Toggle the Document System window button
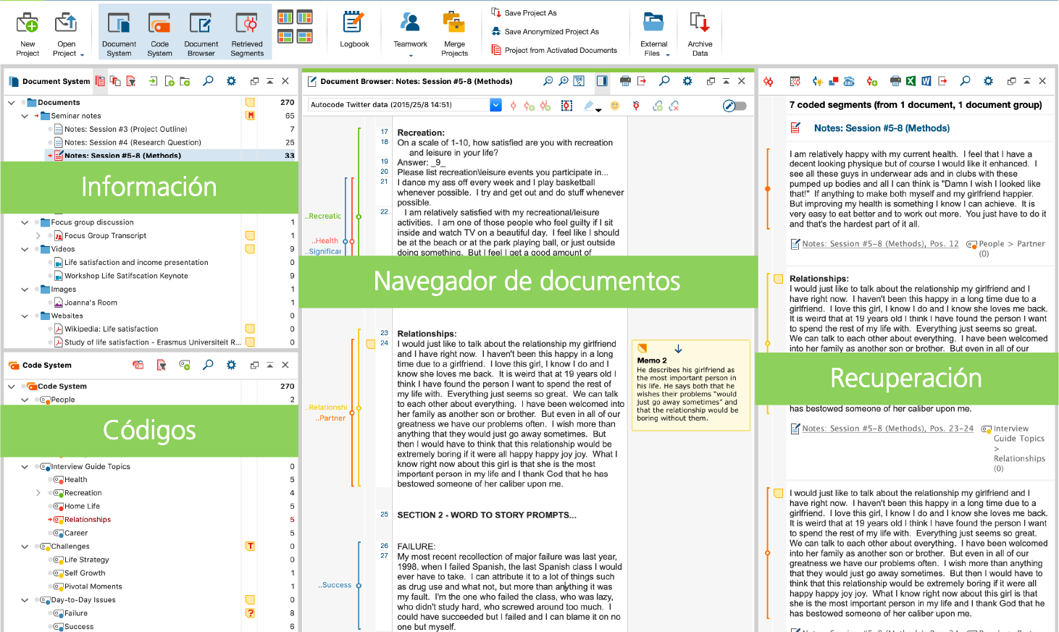1059x632 pixels. pos(119,33)
